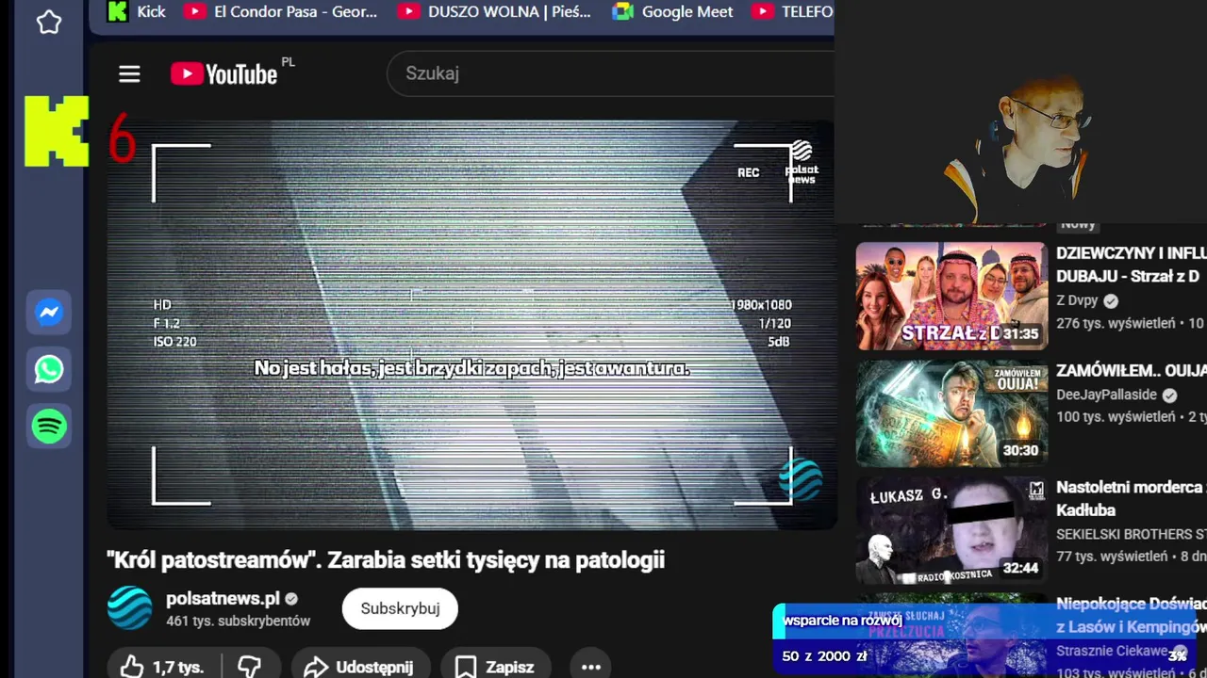
Task: Open the star bookmarks icon in sidebar
Action: 49,22
